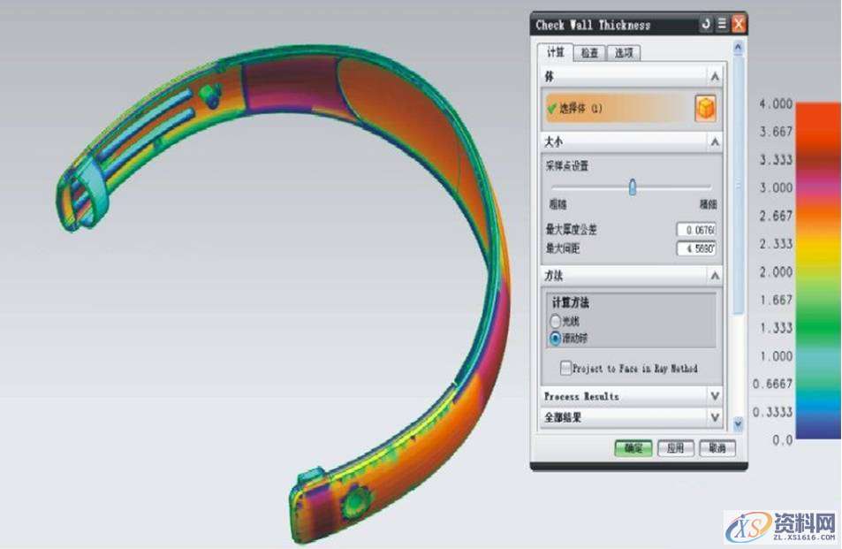842x549 pixels.
Task: Click the 采样点设置 slider handle
Action: point(632,187)
